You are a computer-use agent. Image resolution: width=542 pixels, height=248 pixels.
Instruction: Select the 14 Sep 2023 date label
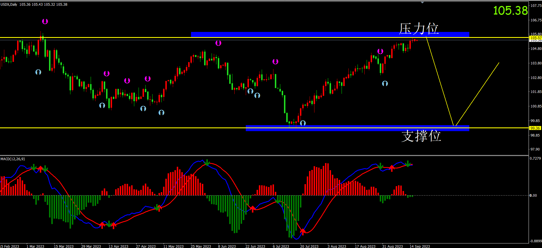pos(420,246)
